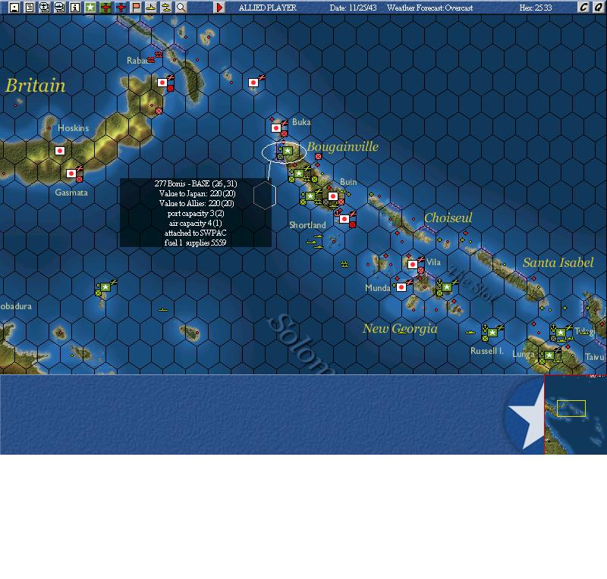Click the double yellow ships toolbar icon
This screenshot has width=607, height=579.
pyautogui.click(x=166, y=7)
